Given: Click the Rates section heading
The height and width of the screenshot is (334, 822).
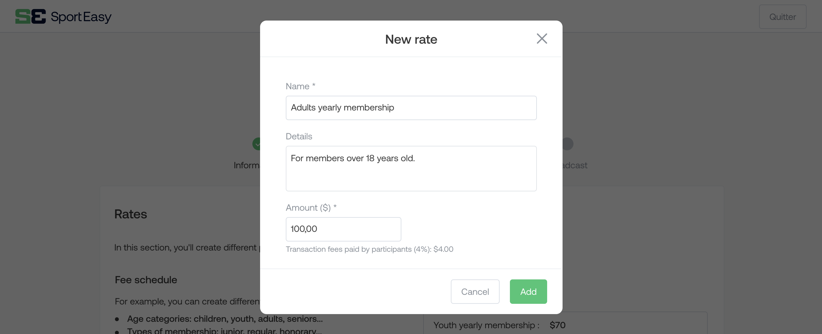Looking at the screenshot, I should click(x=131, y=214).
